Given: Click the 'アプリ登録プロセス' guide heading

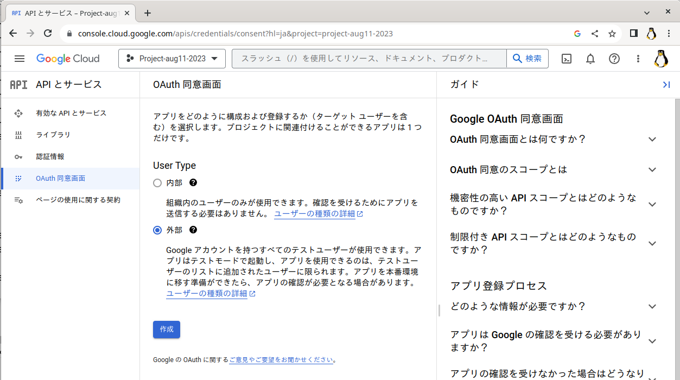Looking at the screenshot, I should (499, 286).
